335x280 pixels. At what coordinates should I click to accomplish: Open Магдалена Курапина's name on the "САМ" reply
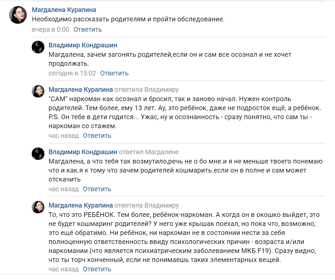tap(80, 89)
